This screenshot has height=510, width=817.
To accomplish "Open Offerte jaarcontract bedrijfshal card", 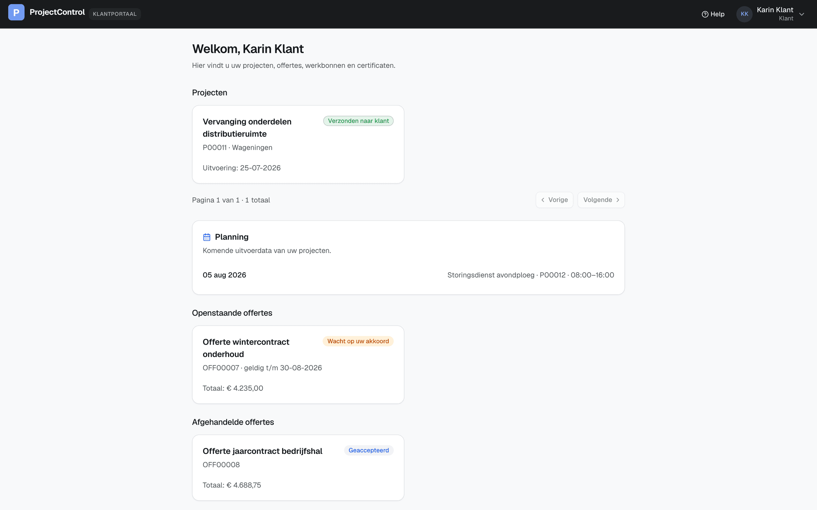I will click(298, 468).
